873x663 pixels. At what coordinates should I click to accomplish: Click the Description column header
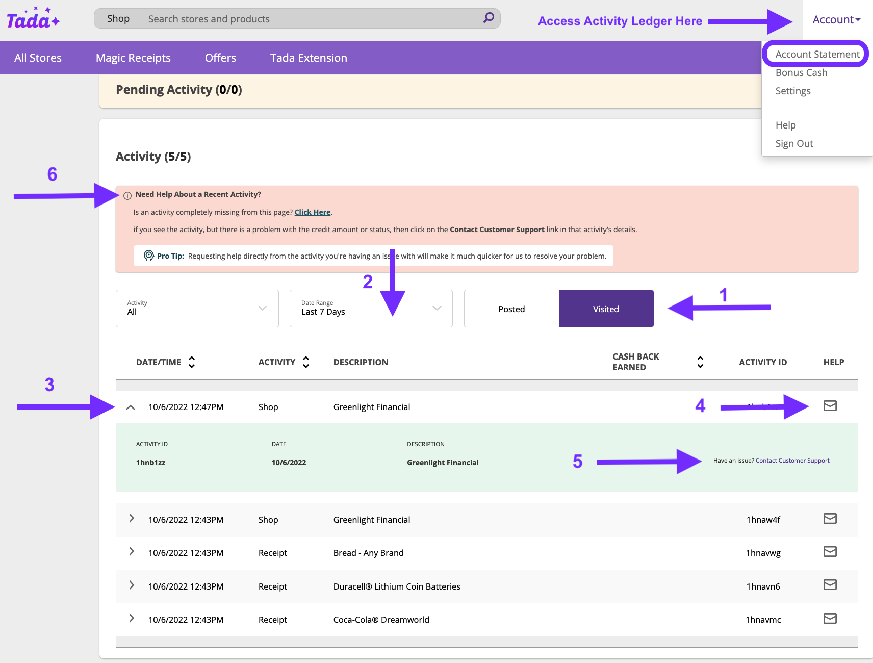click(x=361, y=362)
